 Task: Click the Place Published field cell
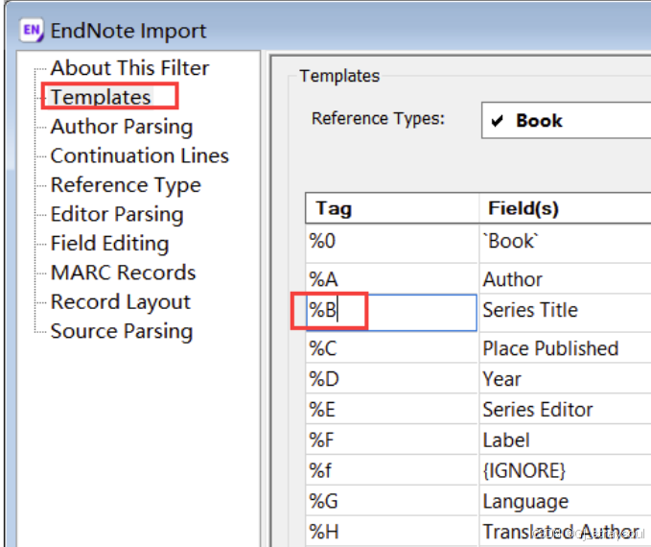pyautogui.click(x=565, y=348)
